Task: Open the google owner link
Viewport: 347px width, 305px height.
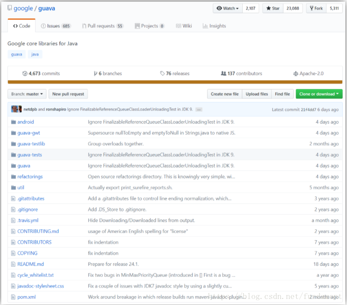Action: [x=23, y=8]
